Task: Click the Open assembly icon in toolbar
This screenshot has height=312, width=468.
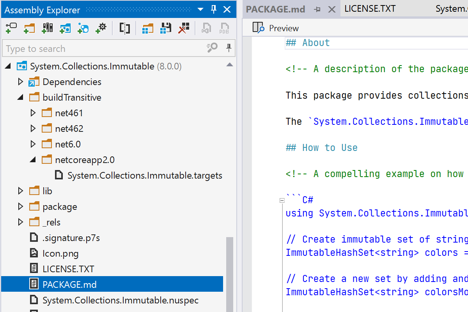Action: 11,28
